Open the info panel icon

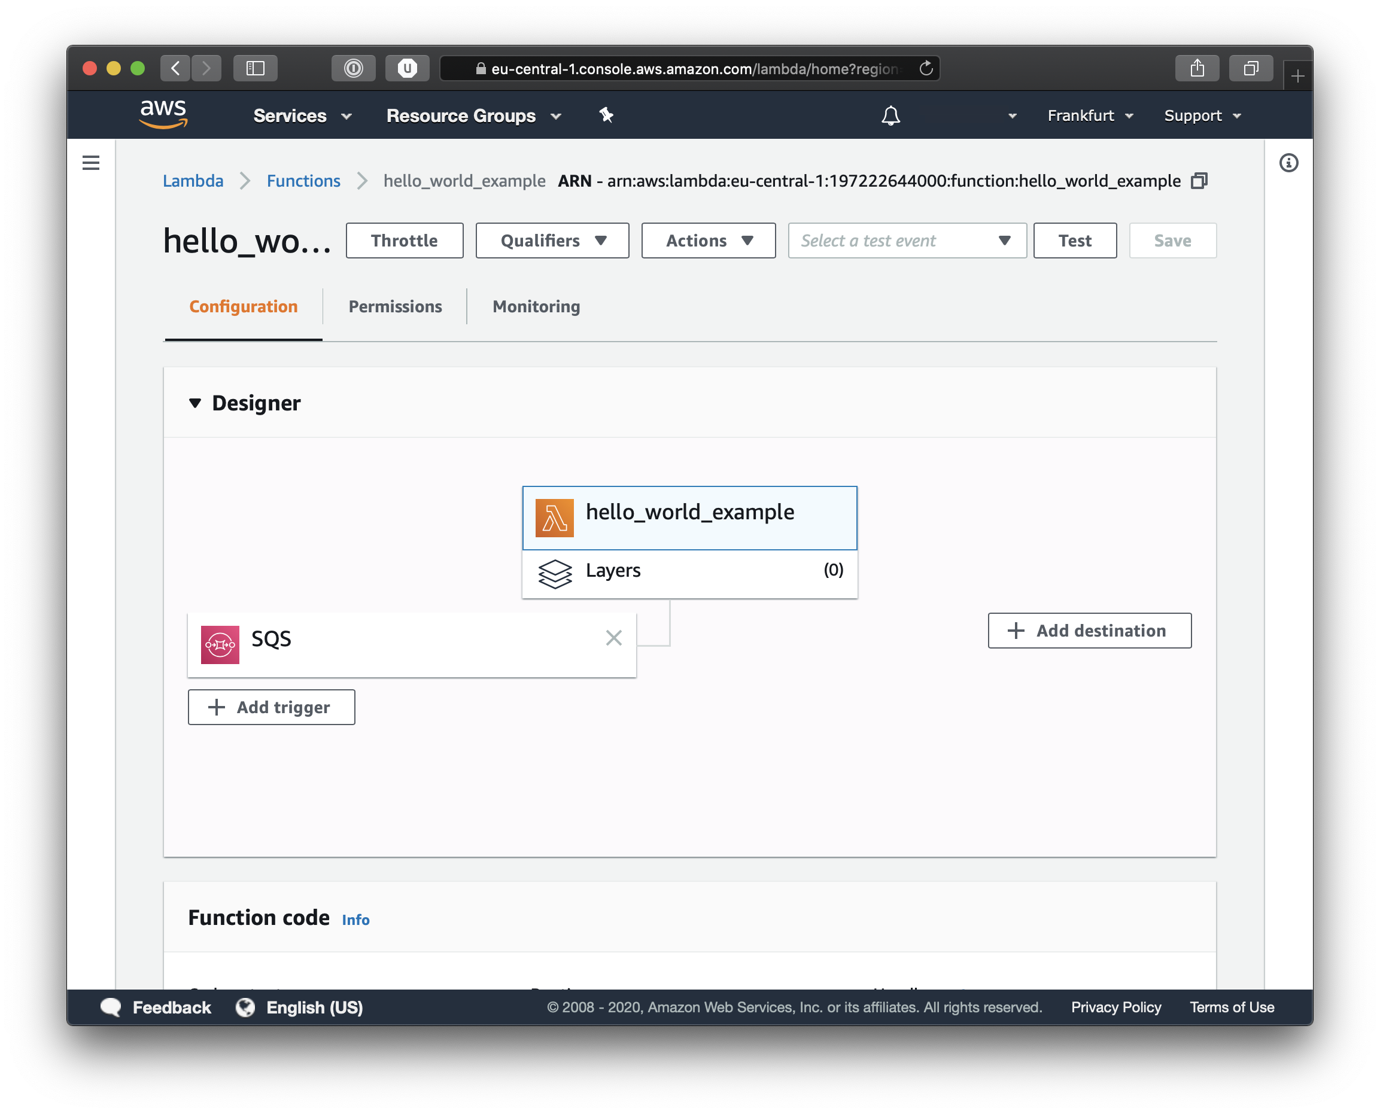pyautogui.click(x=1288, y=163)
